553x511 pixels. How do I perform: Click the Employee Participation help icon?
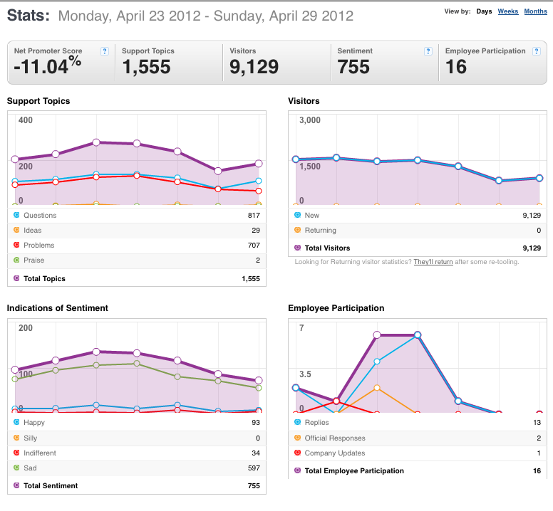536,51
